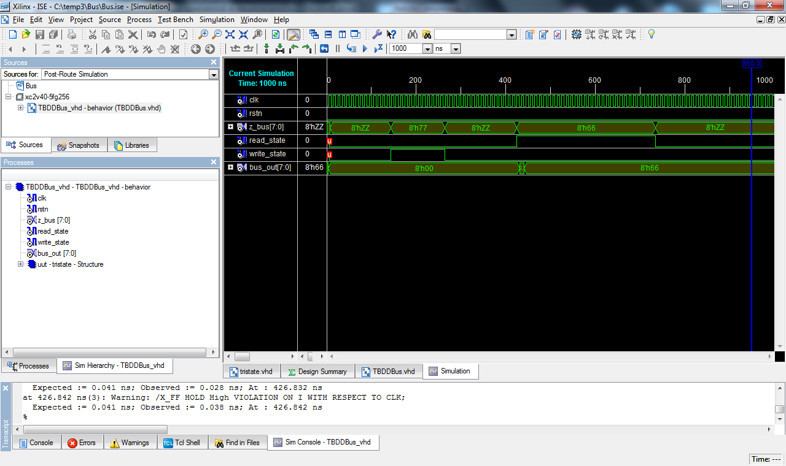Click the Help question arrow icon
786x466 pixels.
[x=391, y=34]
